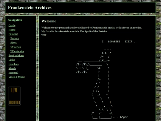The image size is (161, 121).
Task: Click the Navigation sidebar heading
Action: 15,20
